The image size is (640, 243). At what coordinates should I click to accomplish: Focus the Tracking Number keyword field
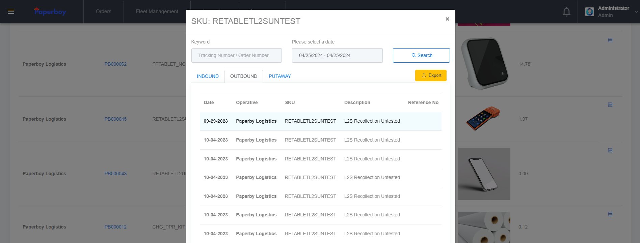(236, 55)
